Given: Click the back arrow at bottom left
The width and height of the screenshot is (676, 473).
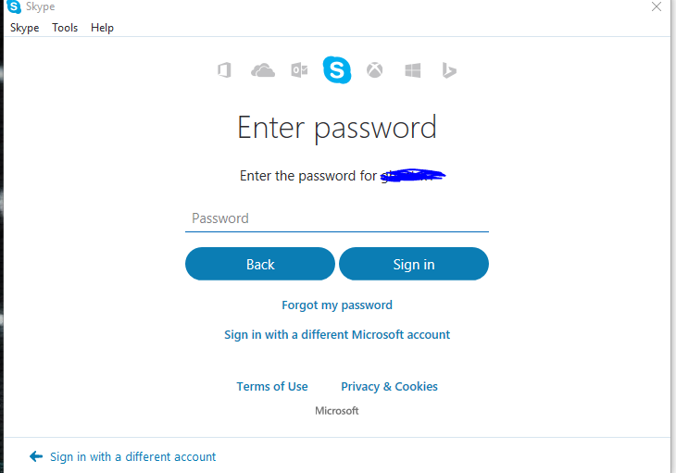Looking at the screenshot, I should coord(36,456).
